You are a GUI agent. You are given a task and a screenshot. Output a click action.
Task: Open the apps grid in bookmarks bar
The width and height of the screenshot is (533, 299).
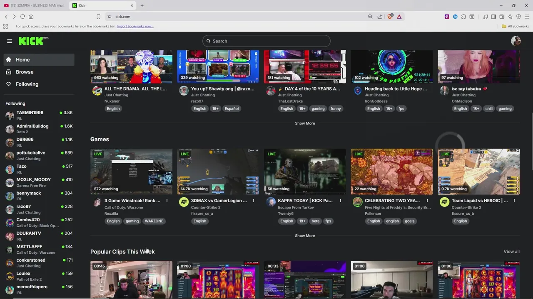pos(5,26)
